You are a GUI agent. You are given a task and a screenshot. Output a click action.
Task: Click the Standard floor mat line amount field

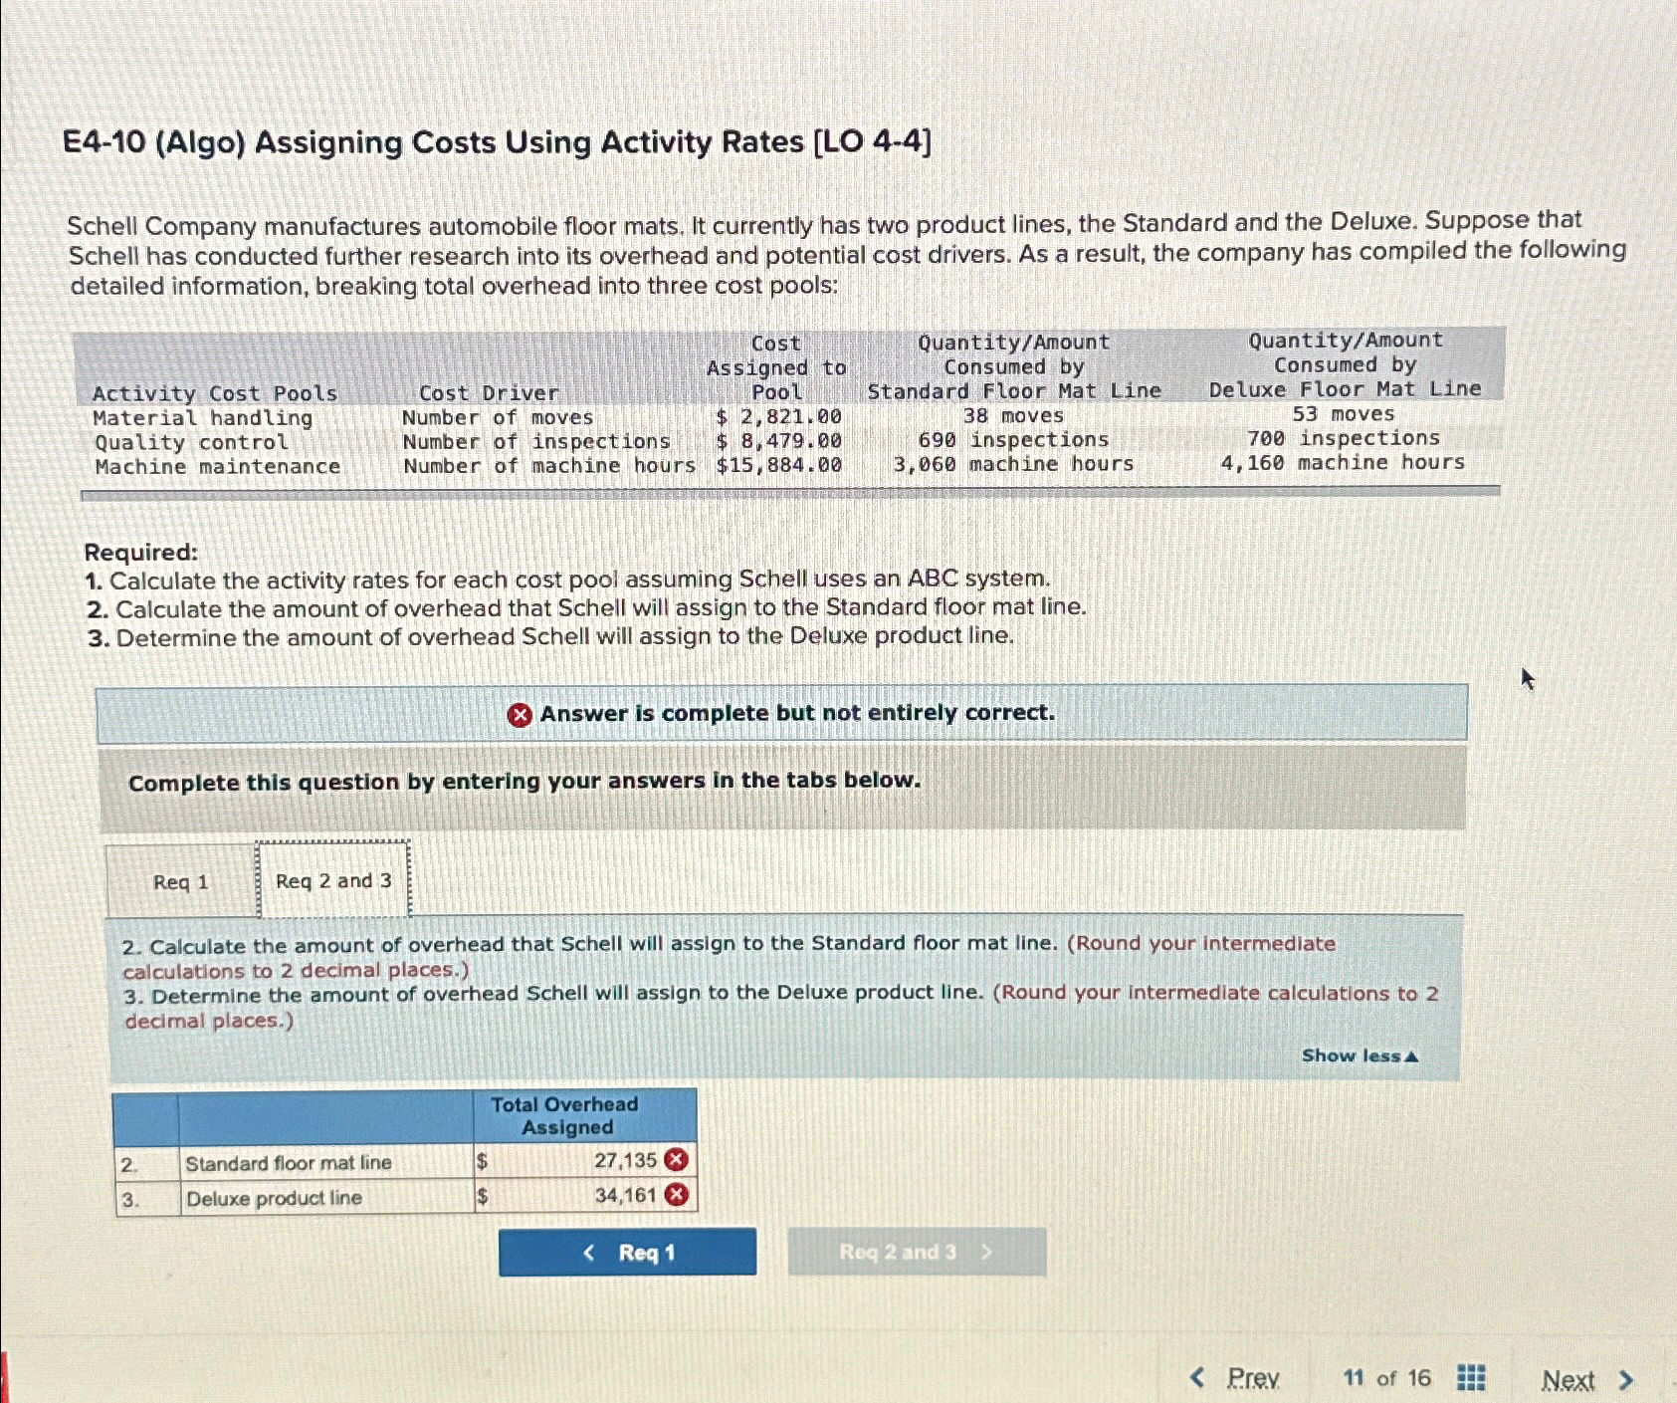[x=567, y=1160]
